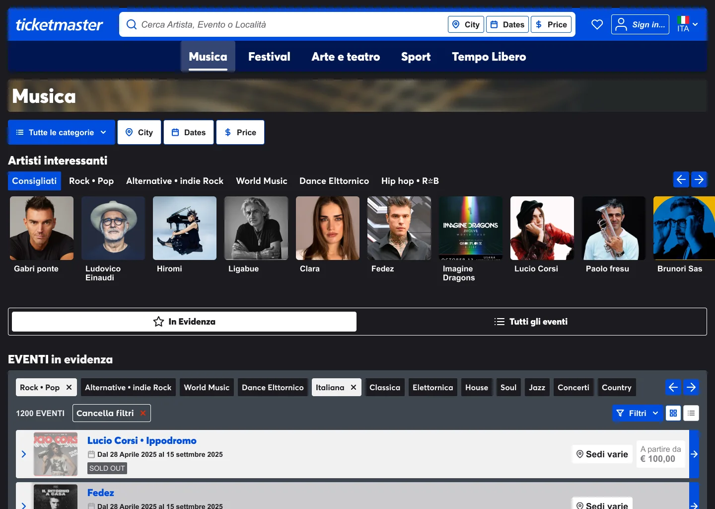Open Ludovico Einaudi artist thumbnail
Screen dimensions: 715x509
pos(113,228)
